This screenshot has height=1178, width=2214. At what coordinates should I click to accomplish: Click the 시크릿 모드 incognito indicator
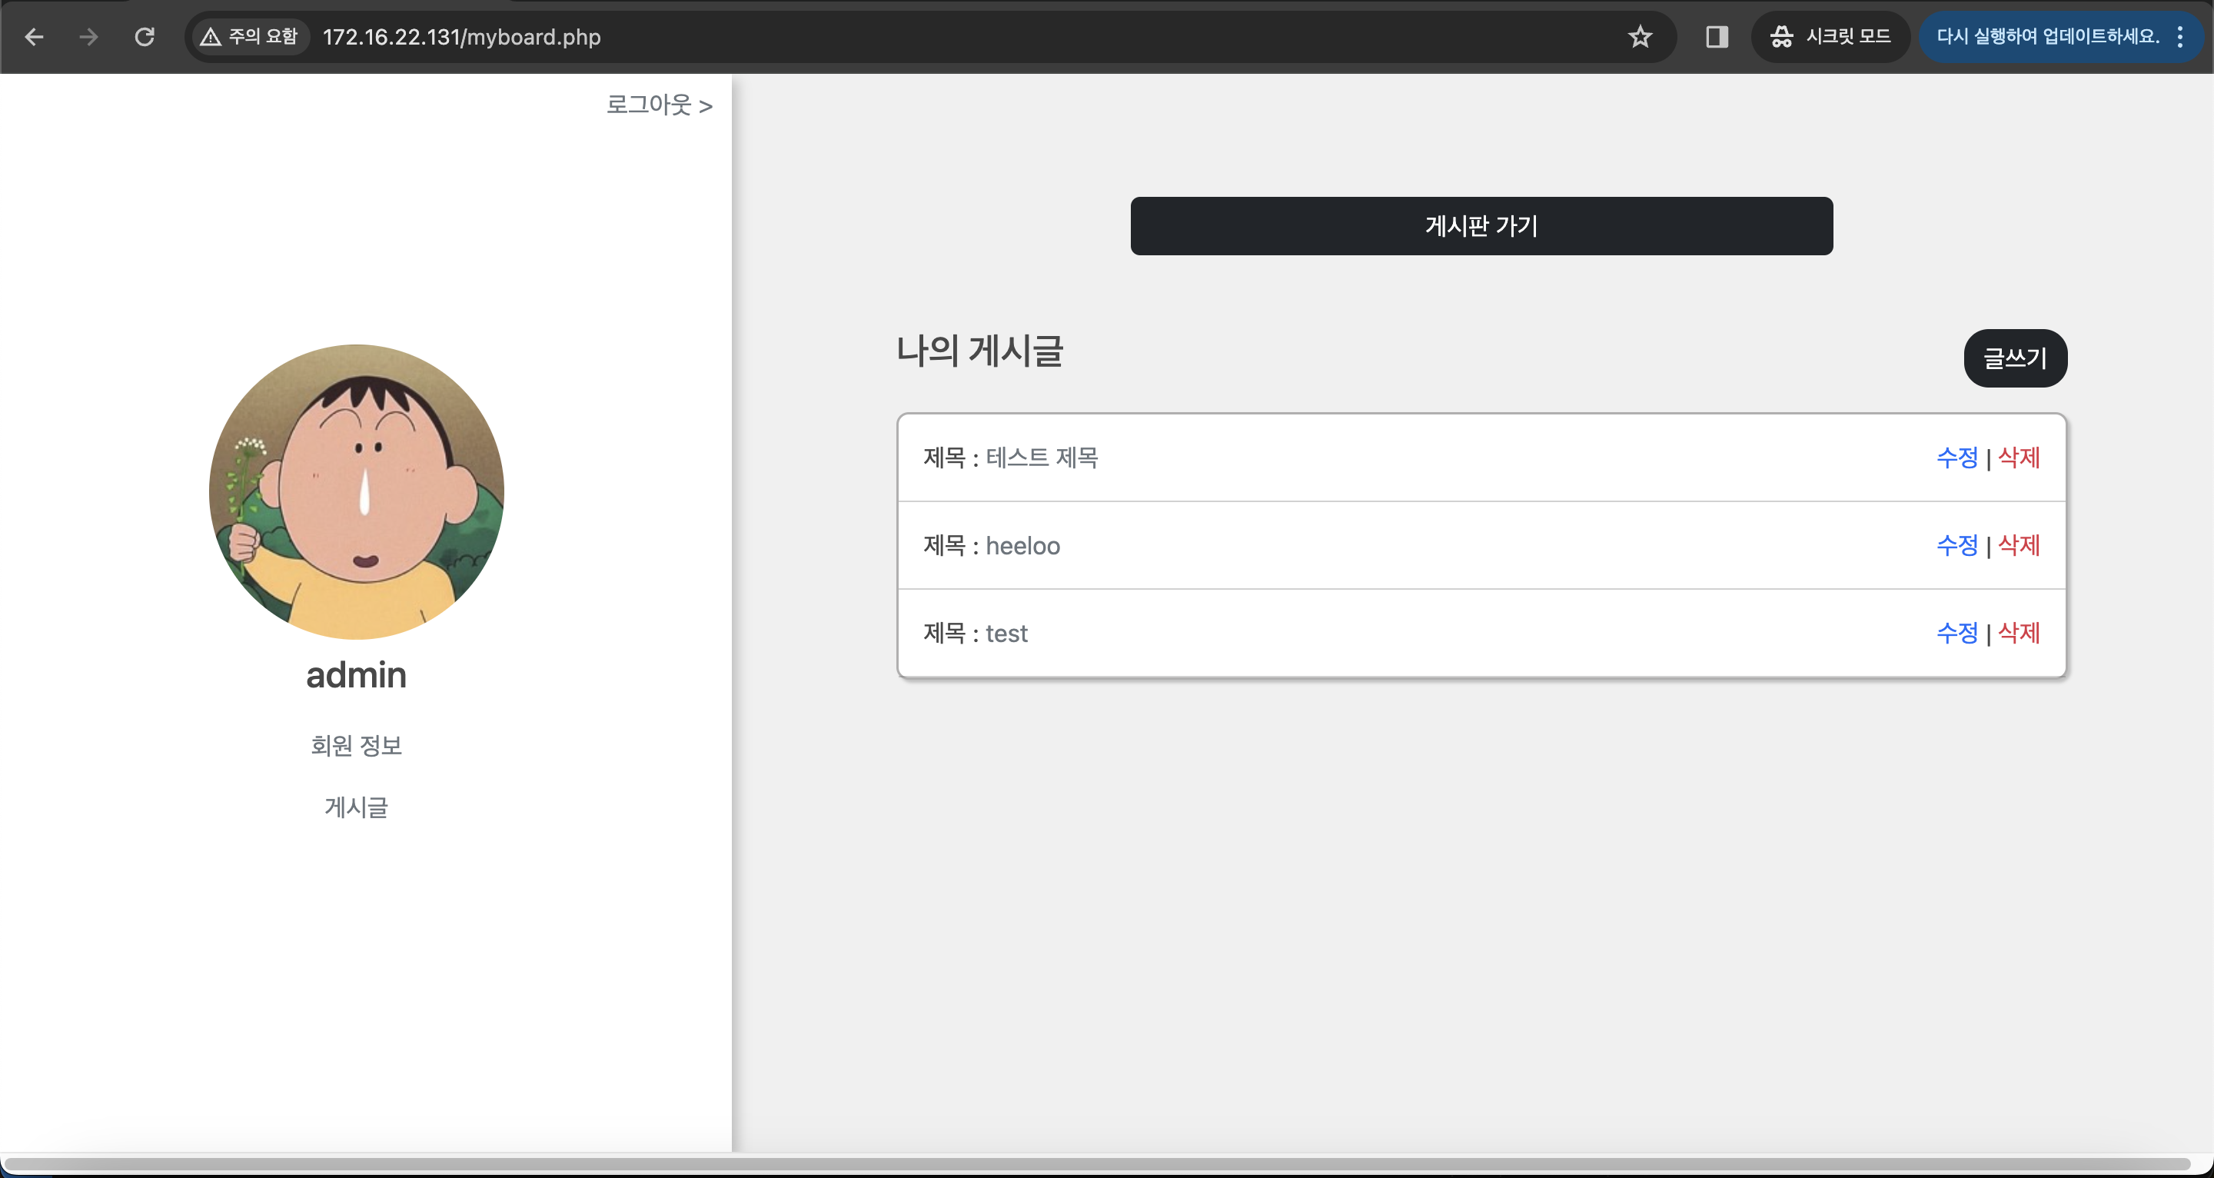[1830, 37]
